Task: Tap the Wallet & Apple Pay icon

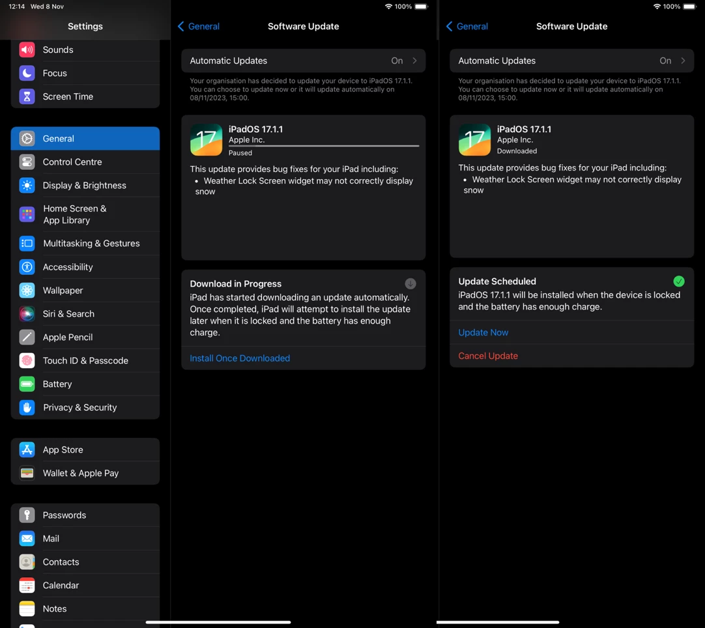Action: tap(27, 473)
